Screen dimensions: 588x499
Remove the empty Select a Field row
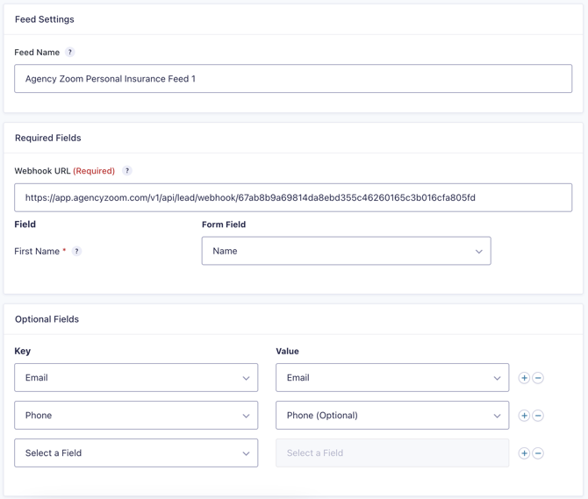pyautogui.click(x=538, y=453)
